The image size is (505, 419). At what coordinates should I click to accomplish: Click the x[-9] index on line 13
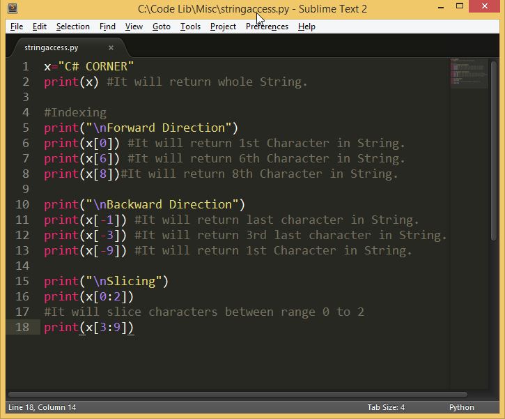click(x=102, y=251)
